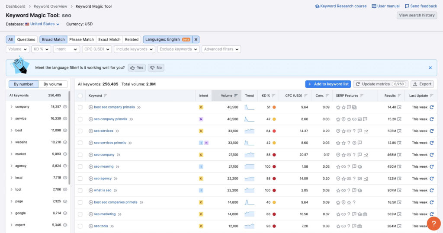The height and width of the screenshot is (233, 443).
Task: Open the User manual link
Action: [x=385, y=6]
